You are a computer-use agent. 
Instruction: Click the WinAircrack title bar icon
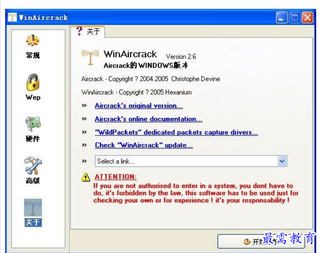point(12,17)
